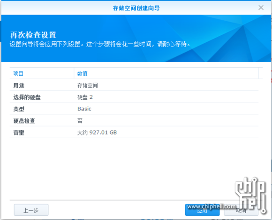
Task: Click the 类型 row label
Action: [19, 109]
